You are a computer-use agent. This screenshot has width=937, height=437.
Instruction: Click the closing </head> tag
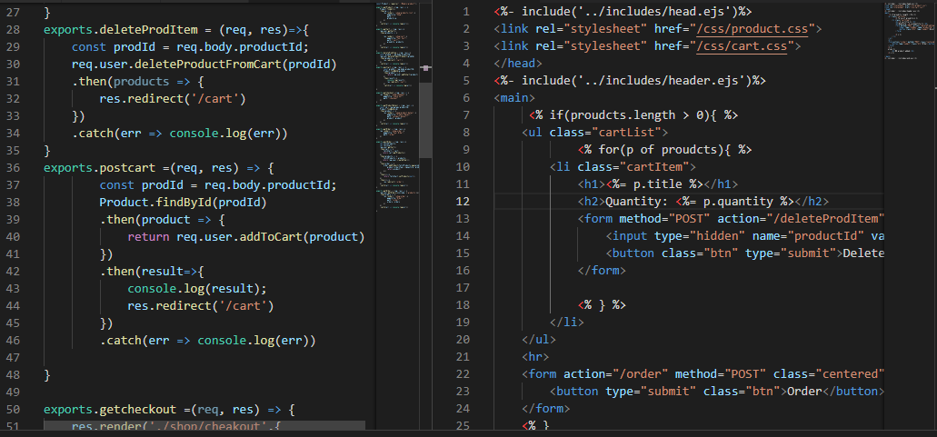pyautogui.click(x=518, y=64)
